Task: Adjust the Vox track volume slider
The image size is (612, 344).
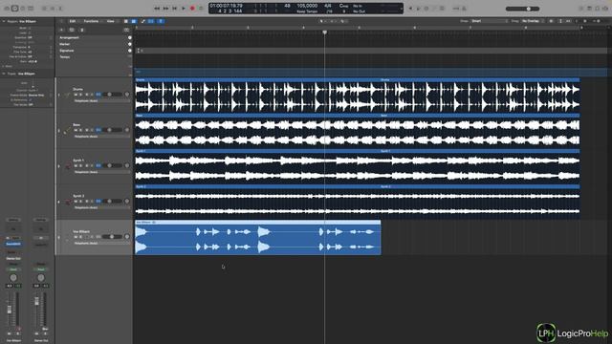Action: point(112,237)
